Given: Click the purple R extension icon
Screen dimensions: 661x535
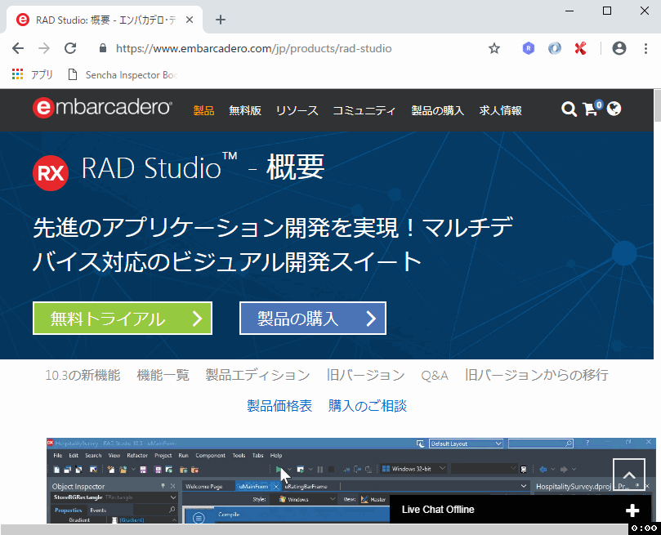Looking at the screenshot, I should click(528, 49).
